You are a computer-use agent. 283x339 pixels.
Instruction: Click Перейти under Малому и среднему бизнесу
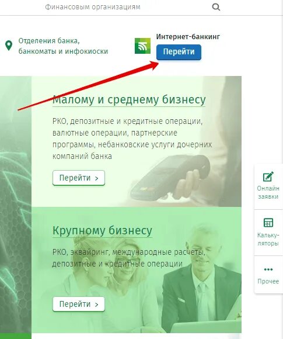coord(79,178)
